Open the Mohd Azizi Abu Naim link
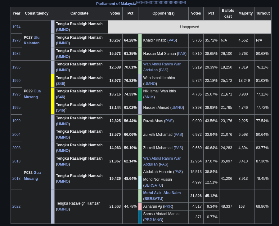The width and height of the screenshot is (279, 226). pyautogui.click(x=162, y=193)
